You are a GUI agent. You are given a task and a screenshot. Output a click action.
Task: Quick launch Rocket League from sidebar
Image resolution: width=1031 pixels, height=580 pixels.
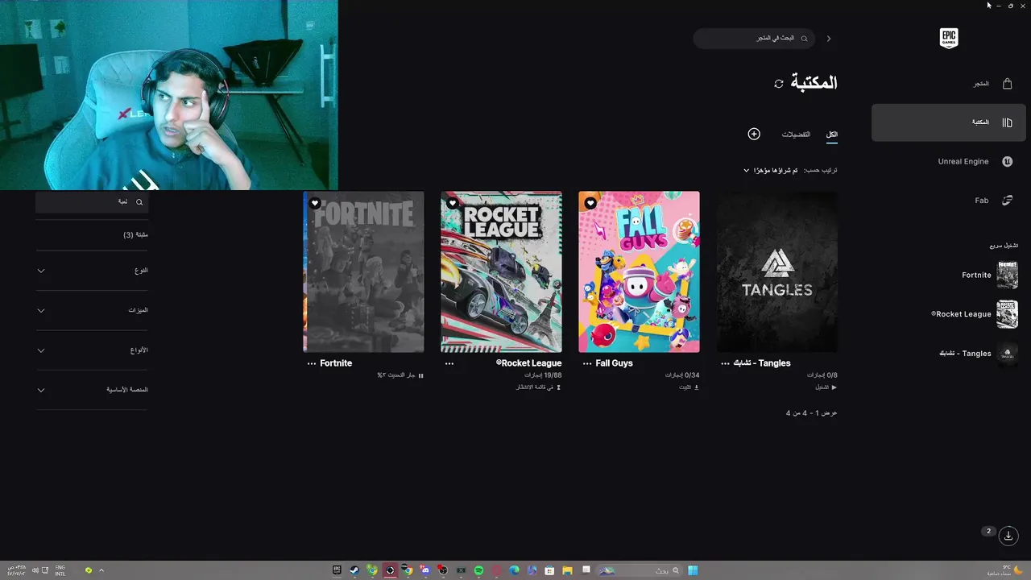(x=975, y=314)
